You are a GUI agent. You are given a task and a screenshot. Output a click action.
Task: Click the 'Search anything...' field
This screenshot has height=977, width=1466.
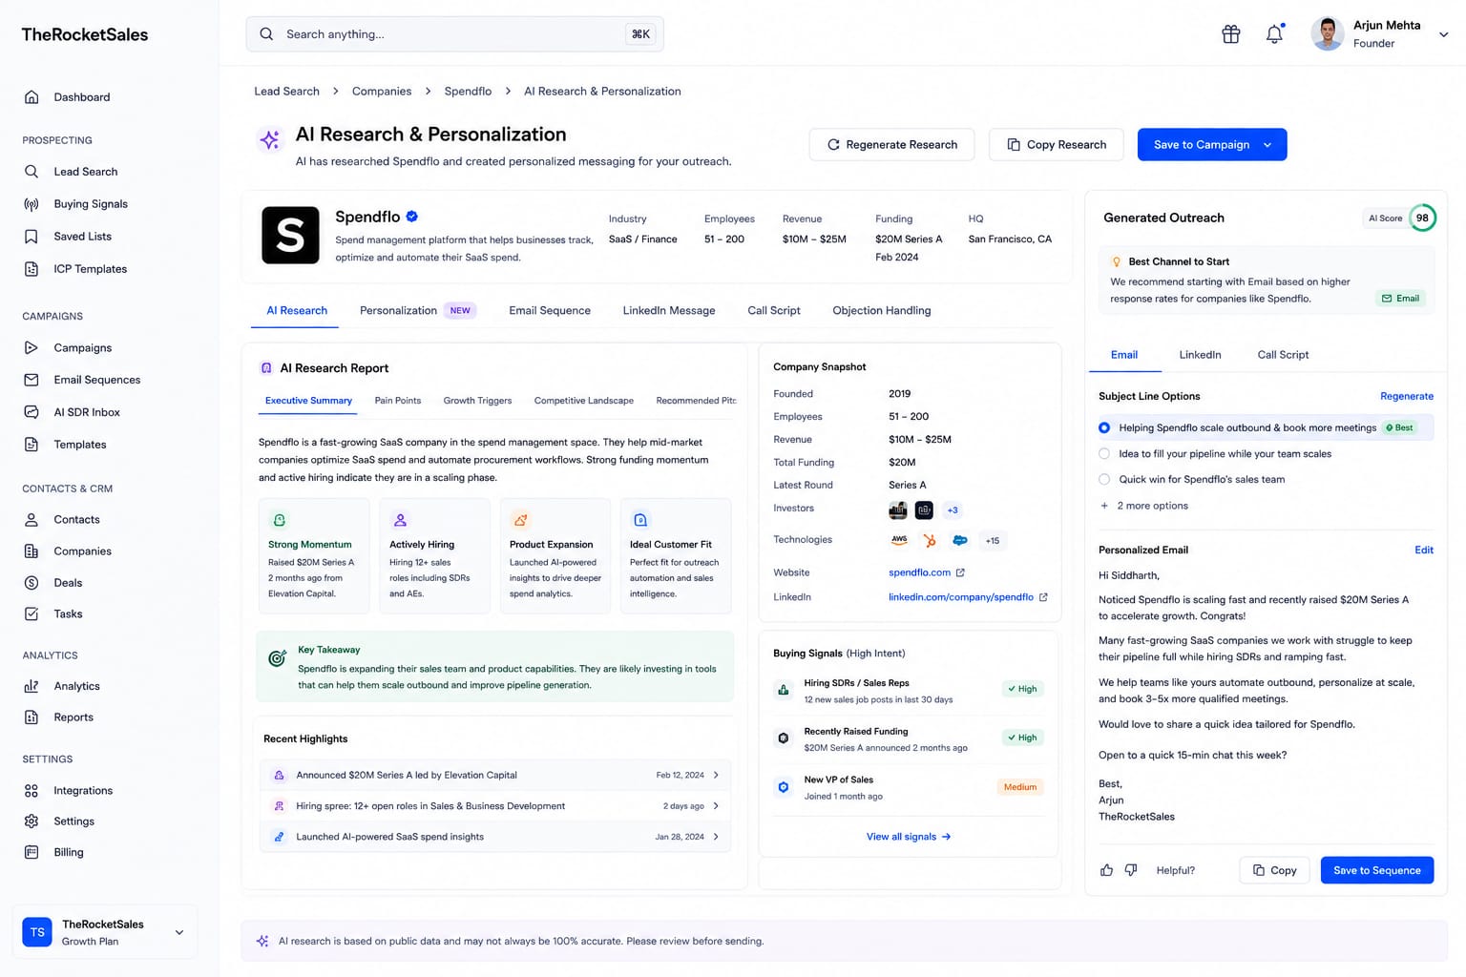[x=454, y=34]
